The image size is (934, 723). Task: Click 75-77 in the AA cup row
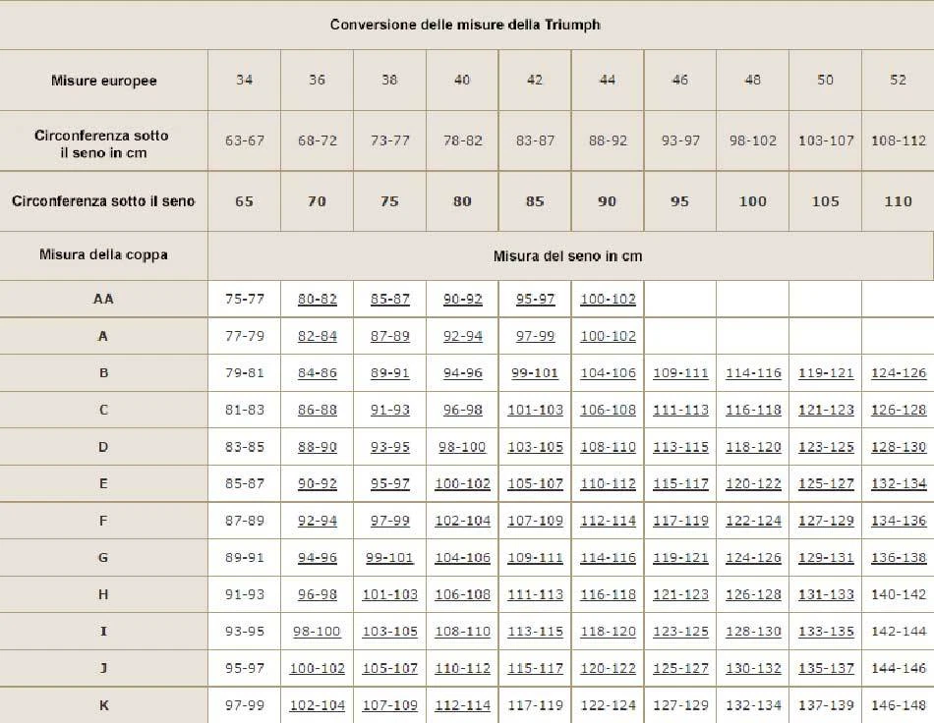(244, 299)
